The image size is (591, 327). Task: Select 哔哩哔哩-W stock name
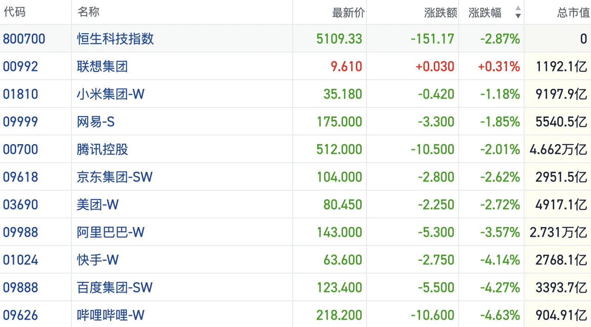[111, 315]
